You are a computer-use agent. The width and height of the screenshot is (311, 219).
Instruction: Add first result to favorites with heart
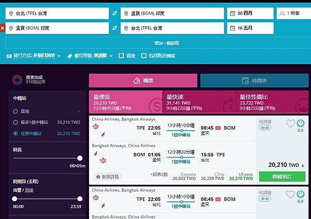click(x=290, y=123)
